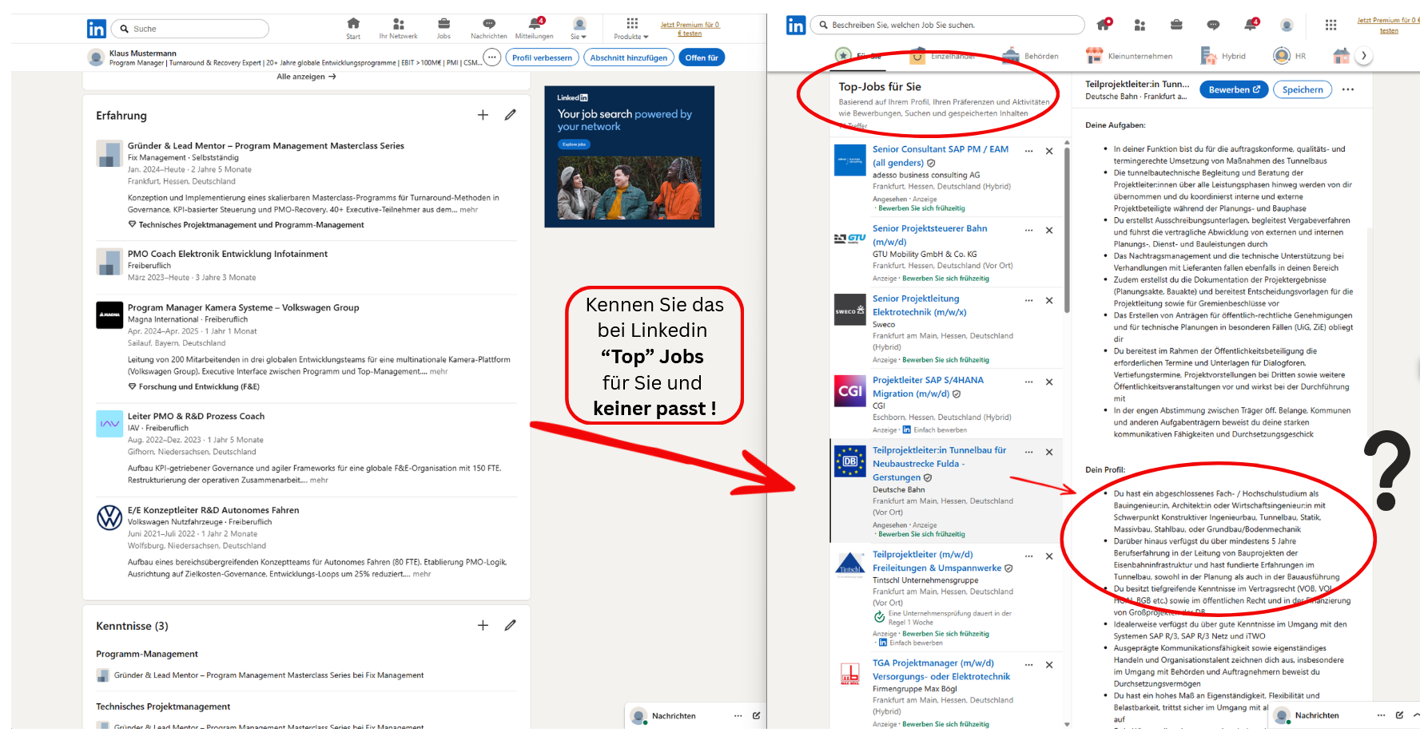Click the Offen für button
The width and height of the screenshot is (1428, 736).
[x=702, y=57]
